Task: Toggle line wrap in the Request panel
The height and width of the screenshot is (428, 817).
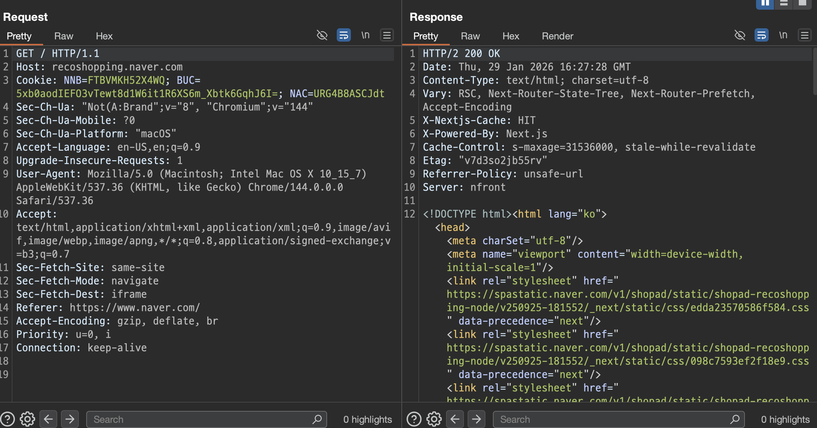Action: click(343, 35)
